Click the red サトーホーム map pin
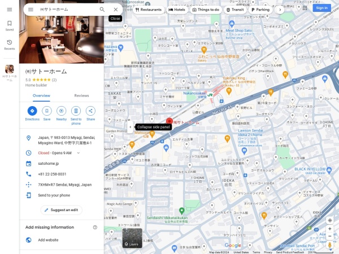This screenshot has width=339, height=254. (x=169, y=121)
